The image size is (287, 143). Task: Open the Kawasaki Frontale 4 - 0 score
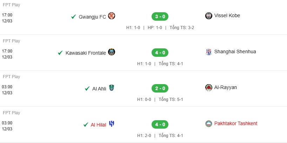[x=160, y=53]
